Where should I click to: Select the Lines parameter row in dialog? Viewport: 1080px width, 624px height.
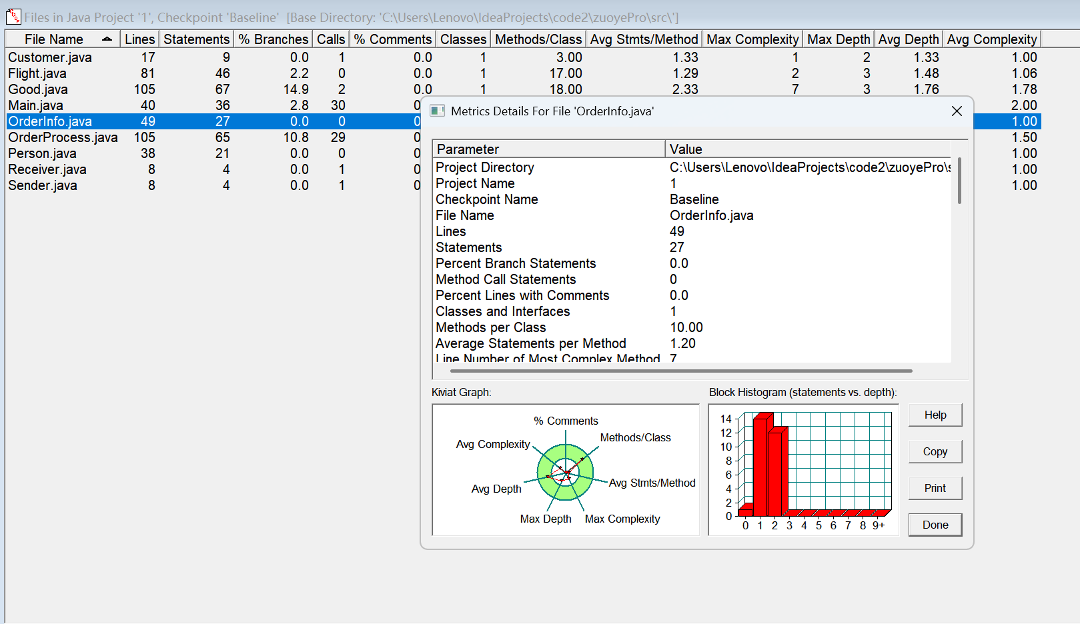[x=692, y=231]
